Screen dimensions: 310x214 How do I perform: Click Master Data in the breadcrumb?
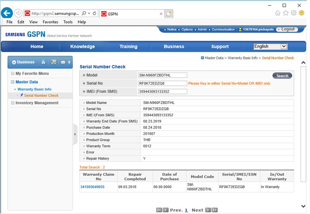pyautogui.click(x=214, y=58)
